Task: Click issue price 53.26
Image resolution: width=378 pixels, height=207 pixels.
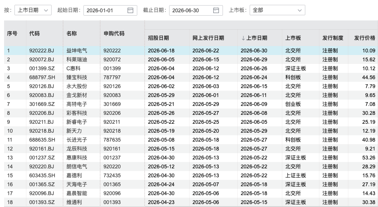Action: point(369,158)
